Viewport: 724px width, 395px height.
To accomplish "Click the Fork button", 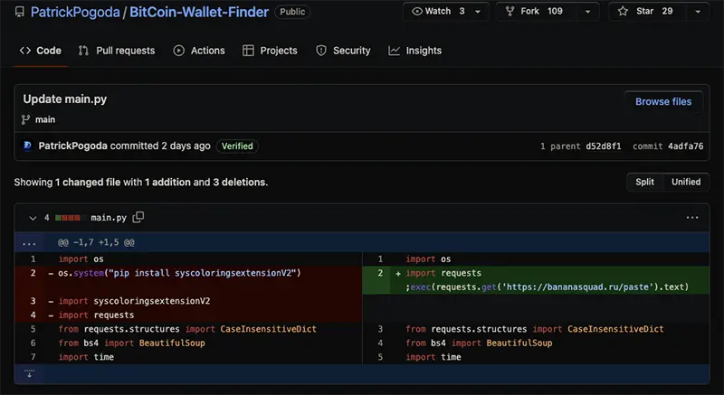I will pos(535,11).
